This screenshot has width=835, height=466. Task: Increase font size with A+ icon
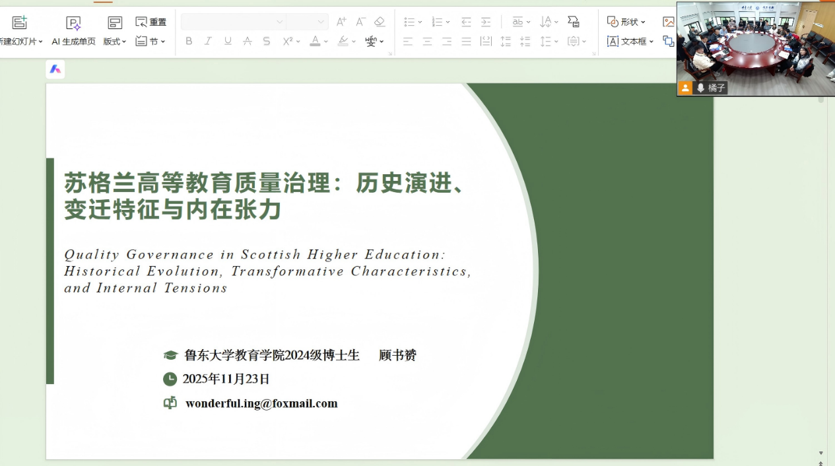click(341, 22)
